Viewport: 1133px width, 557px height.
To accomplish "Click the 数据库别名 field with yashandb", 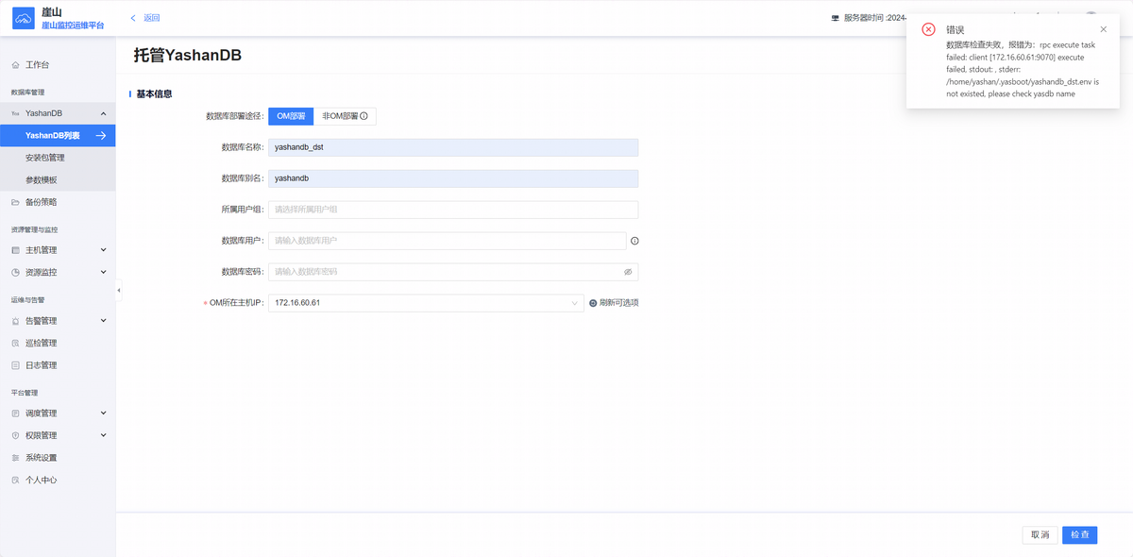I will click(x=453, y=178).
